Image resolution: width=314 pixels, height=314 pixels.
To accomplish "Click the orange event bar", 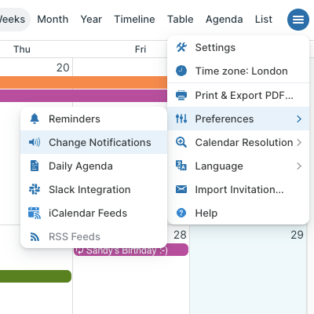I will [x=83, y=82].
